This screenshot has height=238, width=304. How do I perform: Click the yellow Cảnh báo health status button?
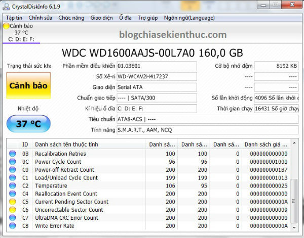pyautogui.click(x=28, y=85)
